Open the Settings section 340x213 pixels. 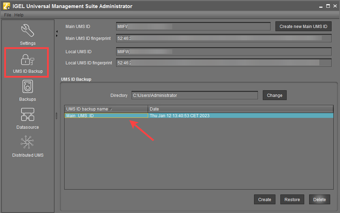[x=27, y=34]
